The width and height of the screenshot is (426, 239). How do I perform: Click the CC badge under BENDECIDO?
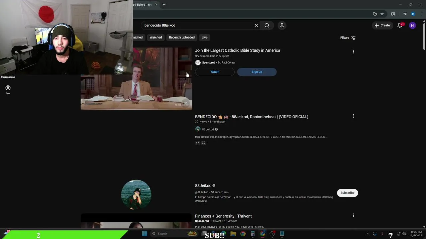(x=204, y=143)
